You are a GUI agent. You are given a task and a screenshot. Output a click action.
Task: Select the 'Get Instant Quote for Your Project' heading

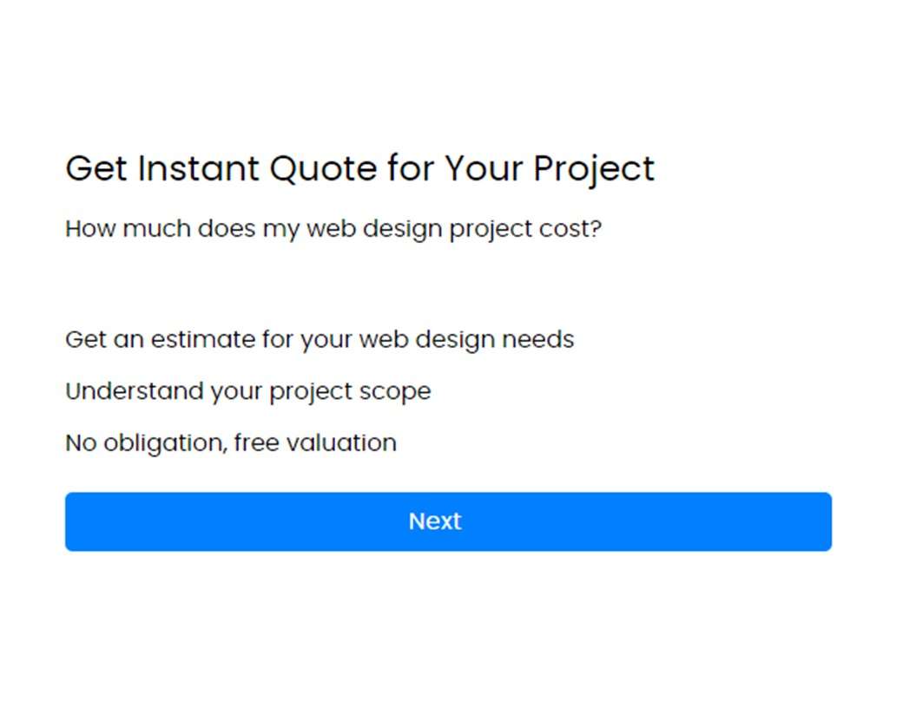click(360, 168)
